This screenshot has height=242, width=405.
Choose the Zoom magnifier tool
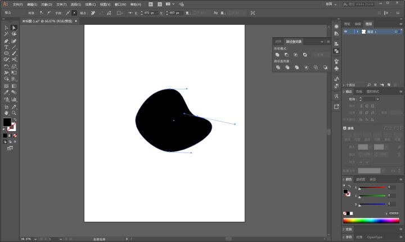coord(14,113)
